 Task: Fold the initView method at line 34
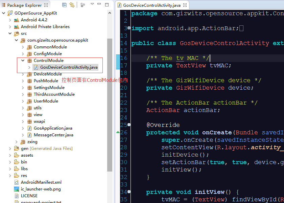pyautogui.click(x=129, y=192)
